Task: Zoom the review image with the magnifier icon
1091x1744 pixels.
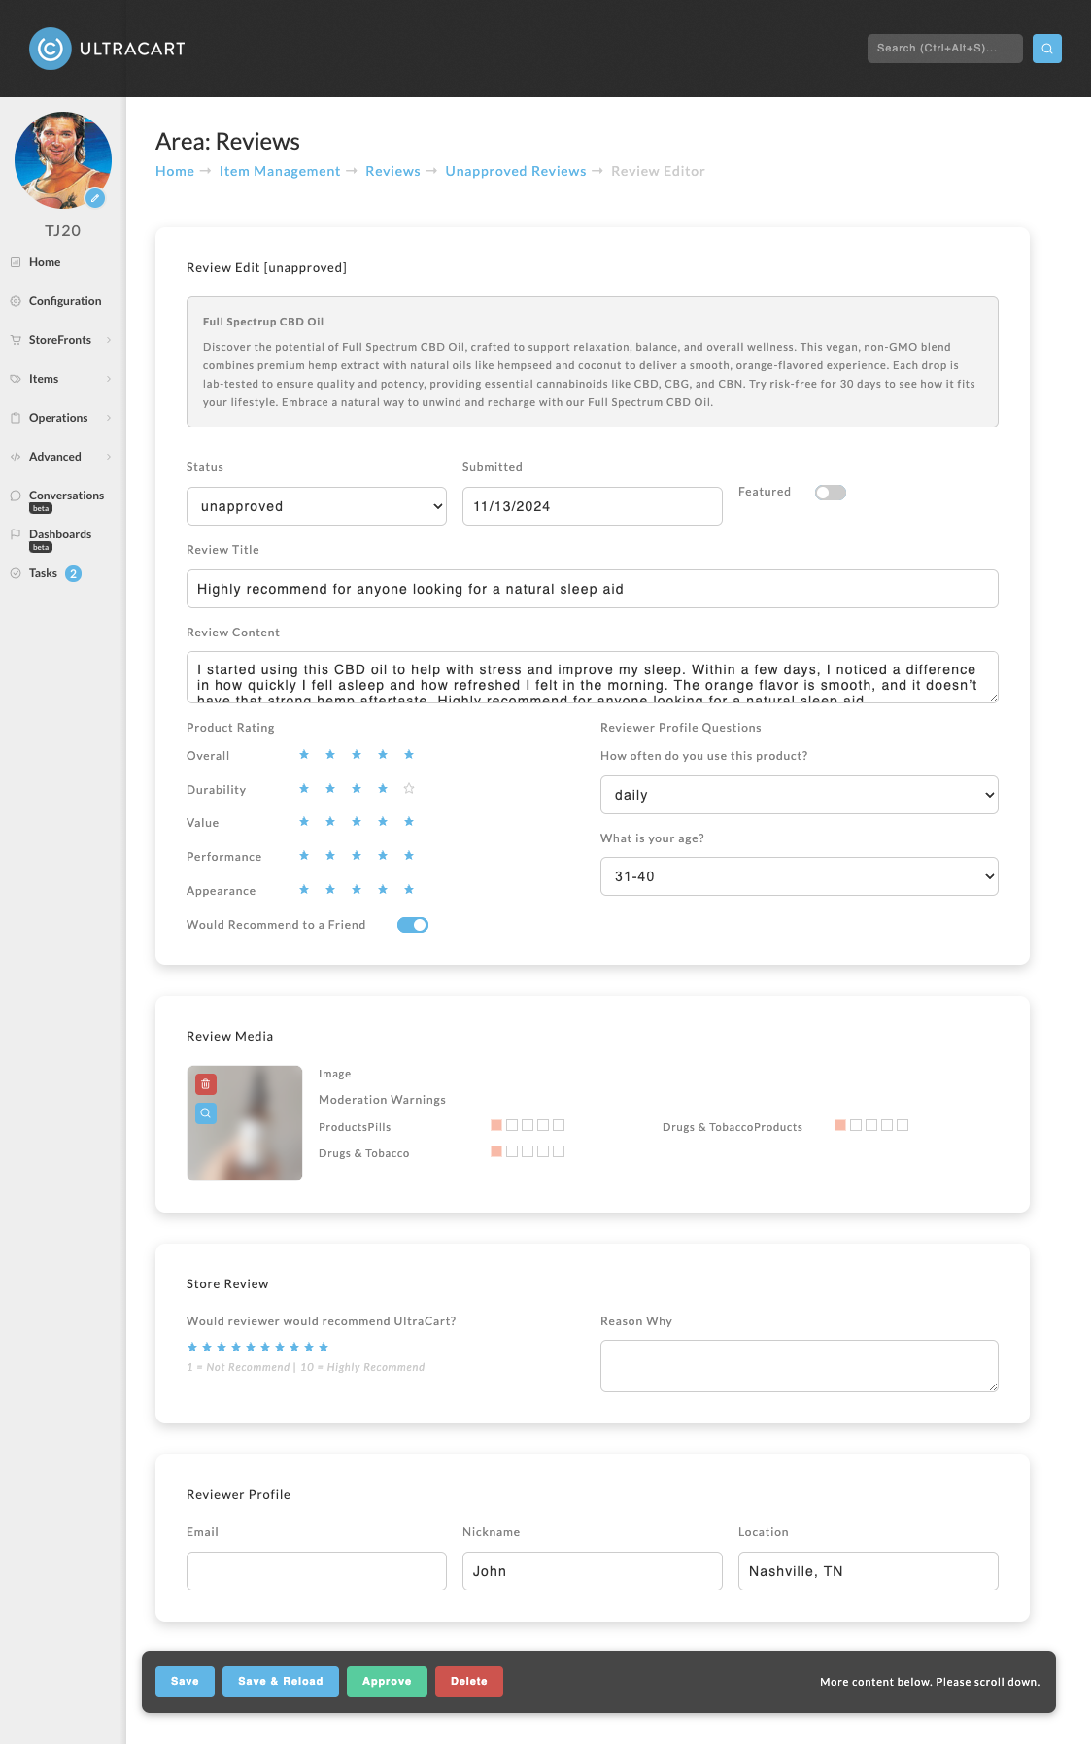Action: pos(206,1113)
